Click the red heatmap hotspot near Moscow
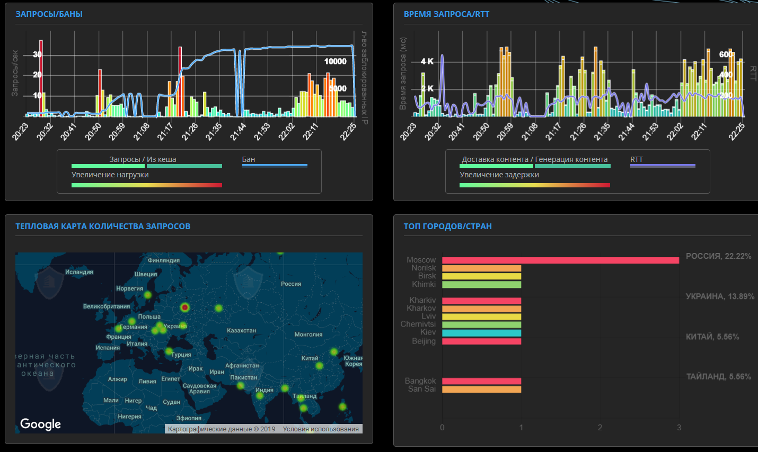The image size is (758, 452). 184,307
